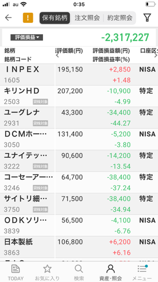Sort by 評価損益額(円) column header
Screen dimensions: 158x282
click(111, 51)
